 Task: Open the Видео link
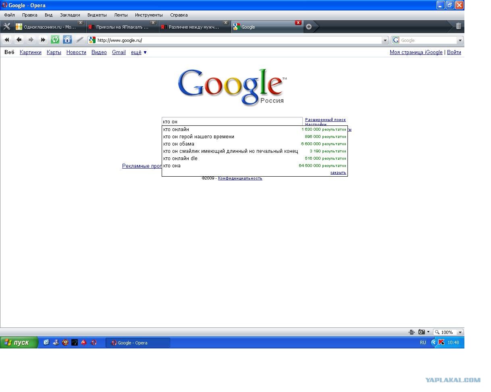point(99,52)
